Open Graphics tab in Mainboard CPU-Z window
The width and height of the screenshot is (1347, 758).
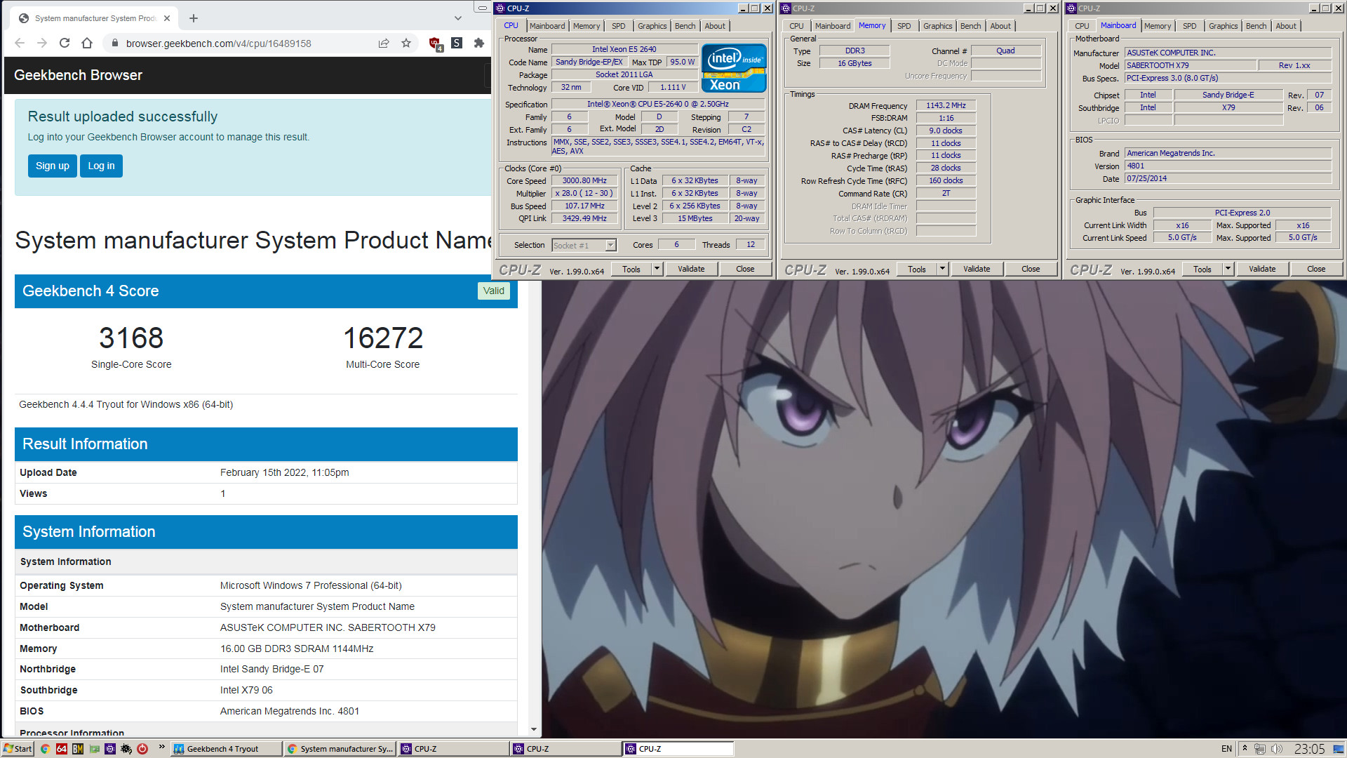pos(1223,26)
